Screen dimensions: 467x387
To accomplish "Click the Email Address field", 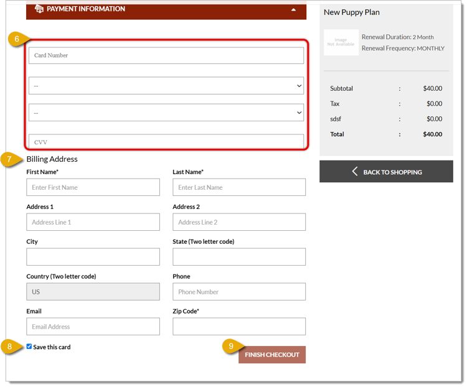I will [x=93, y=327].
